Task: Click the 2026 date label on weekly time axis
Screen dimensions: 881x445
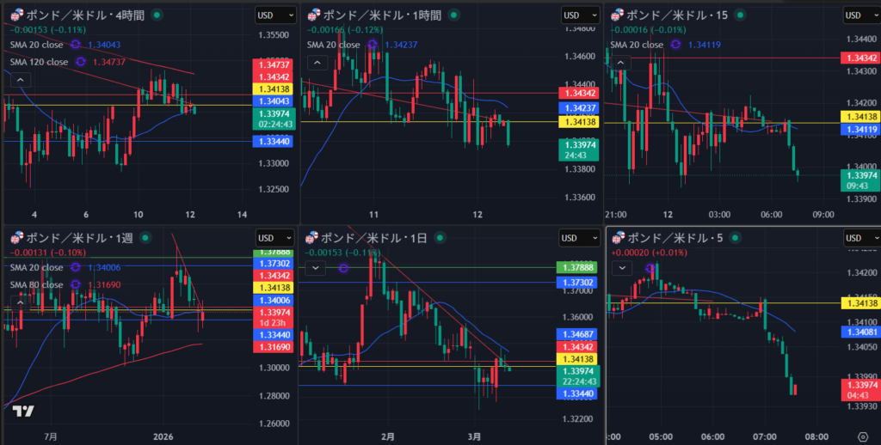Action: pyautogui.click(x=163, y=436)
